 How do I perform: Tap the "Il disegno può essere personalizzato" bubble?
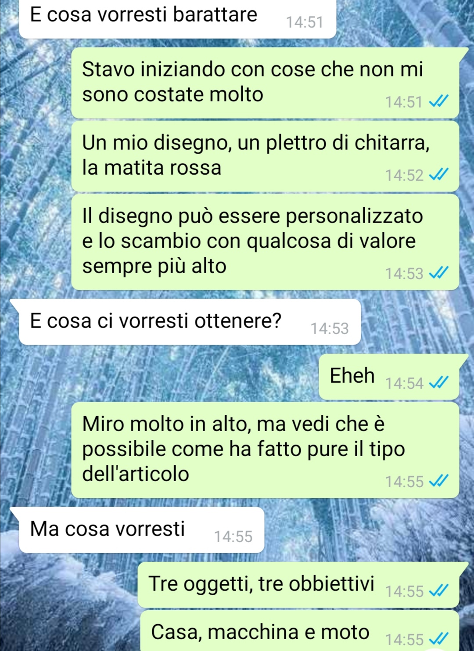265,242
